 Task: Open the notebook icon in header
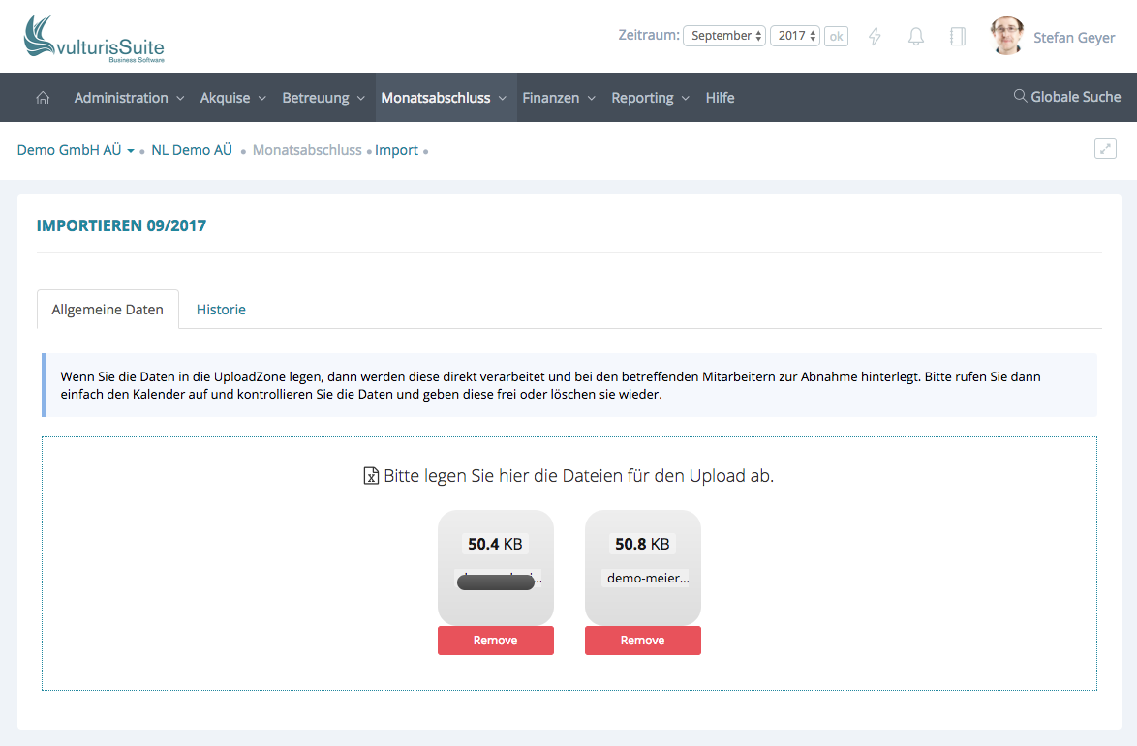click(x=957, y=37)
